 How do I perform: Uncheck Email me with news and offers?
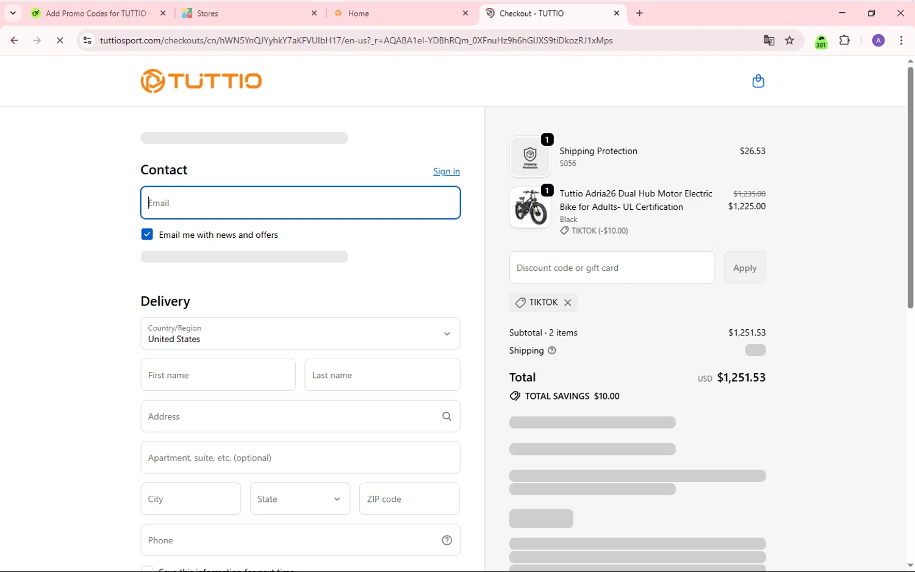click(147, 234)
